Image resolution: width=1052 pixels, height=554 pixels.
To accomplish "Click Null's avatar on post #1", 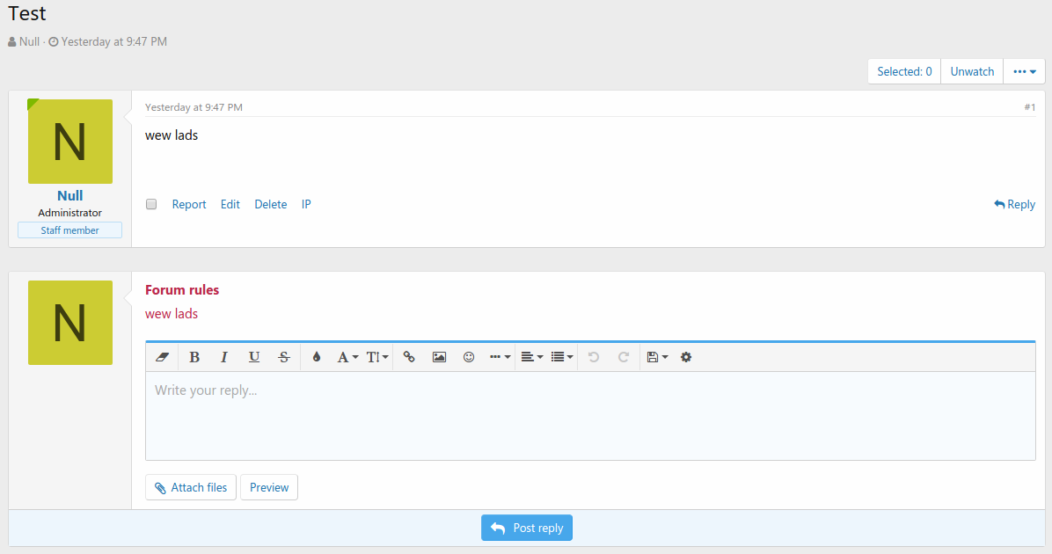I will pos(69,142).
